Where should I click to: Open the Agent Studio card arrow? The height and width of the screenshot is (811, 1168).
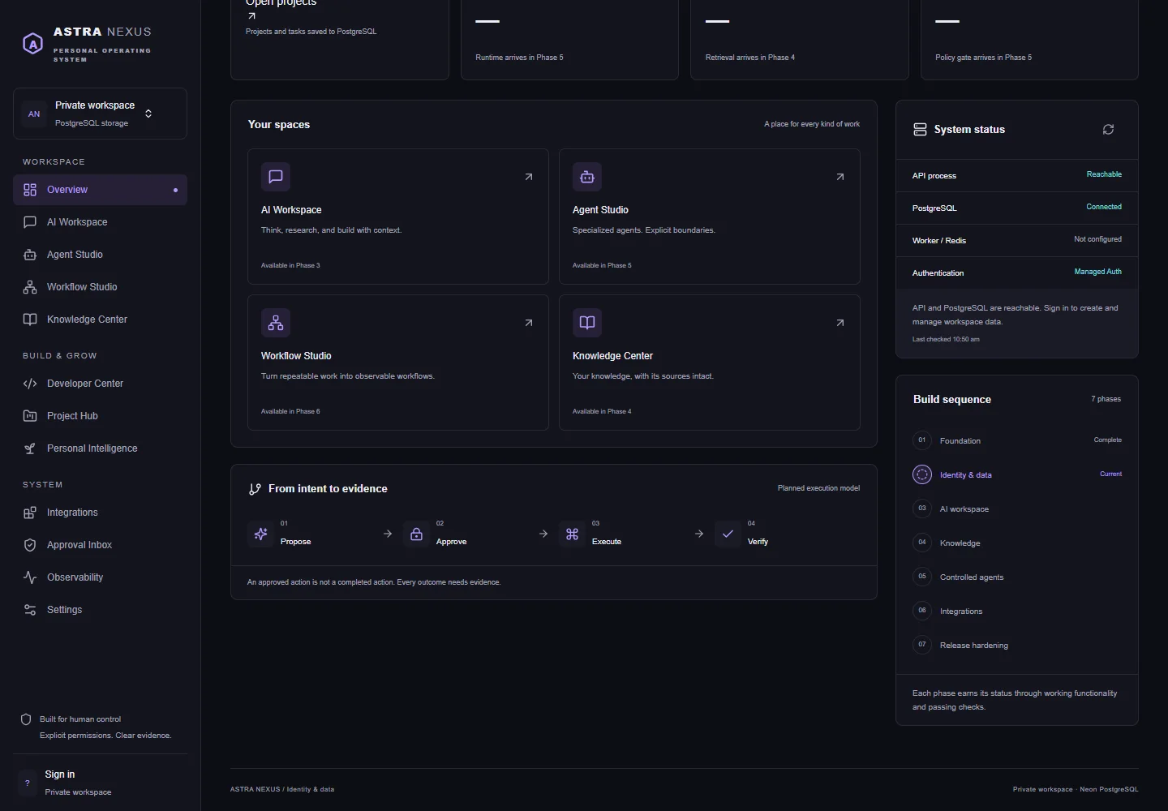point(840,177)
